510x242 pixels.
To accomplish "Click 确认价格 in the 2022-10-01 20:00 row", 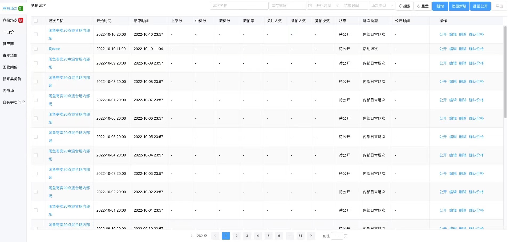I will (x=476, y=210).
